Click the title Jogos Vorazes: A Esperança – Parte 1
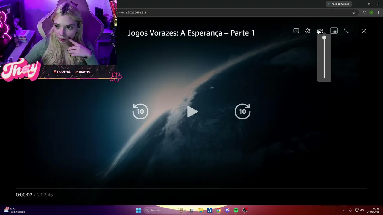This screenshot has width=383, height=215. pyautogui.click(x=191, y=33)
